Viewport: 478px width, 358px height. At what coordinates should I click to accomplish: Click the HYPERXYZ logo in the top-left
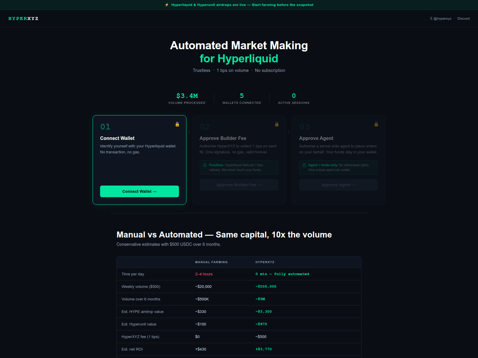(23, 18)
